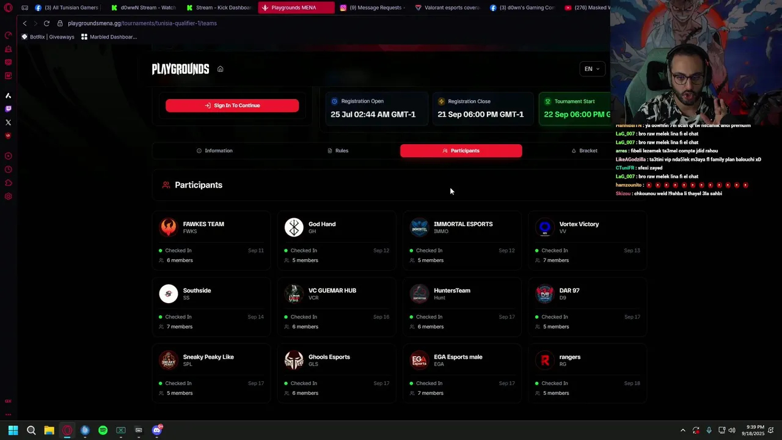Click God Hand team logo
This screenshot has width=782, height=440.
point(294,227)
